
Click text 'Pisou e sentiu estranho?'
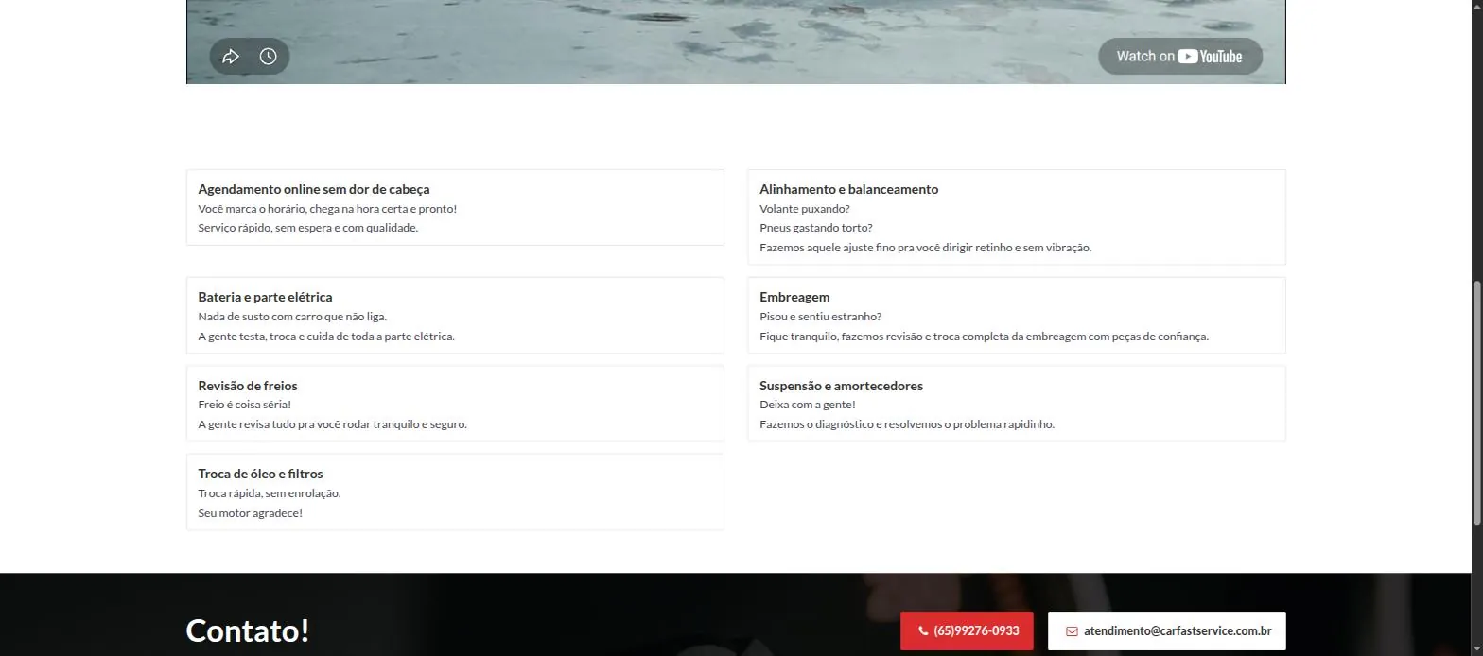[x=820, y=317]
